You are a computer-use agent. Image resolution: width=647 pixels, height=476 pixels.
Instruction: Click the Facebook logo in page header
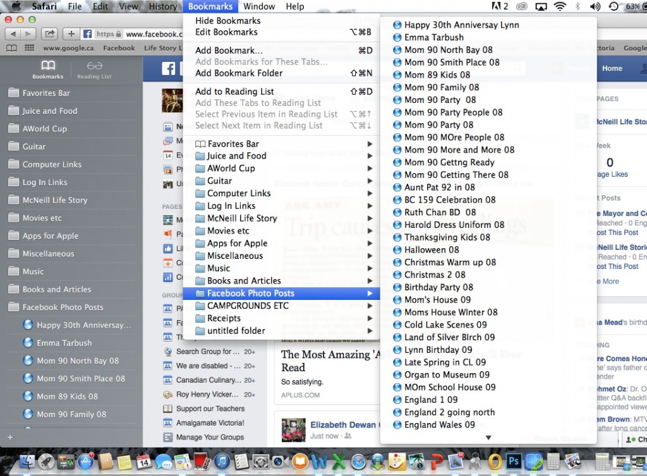coord(168,68)
